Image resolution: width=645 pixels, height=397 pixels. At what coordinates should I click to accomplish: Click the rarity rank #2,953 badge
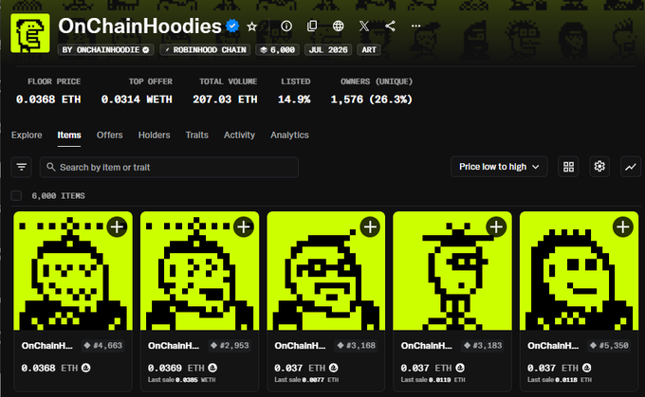point(230,346)
